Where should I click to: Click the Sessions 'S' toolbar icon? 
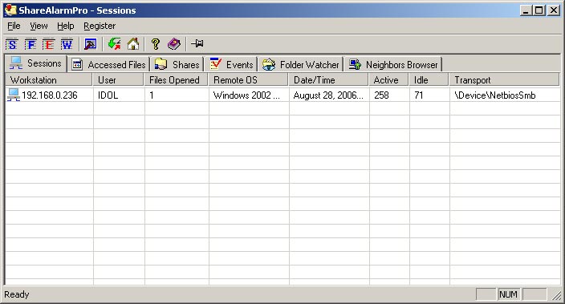[11, 44]
